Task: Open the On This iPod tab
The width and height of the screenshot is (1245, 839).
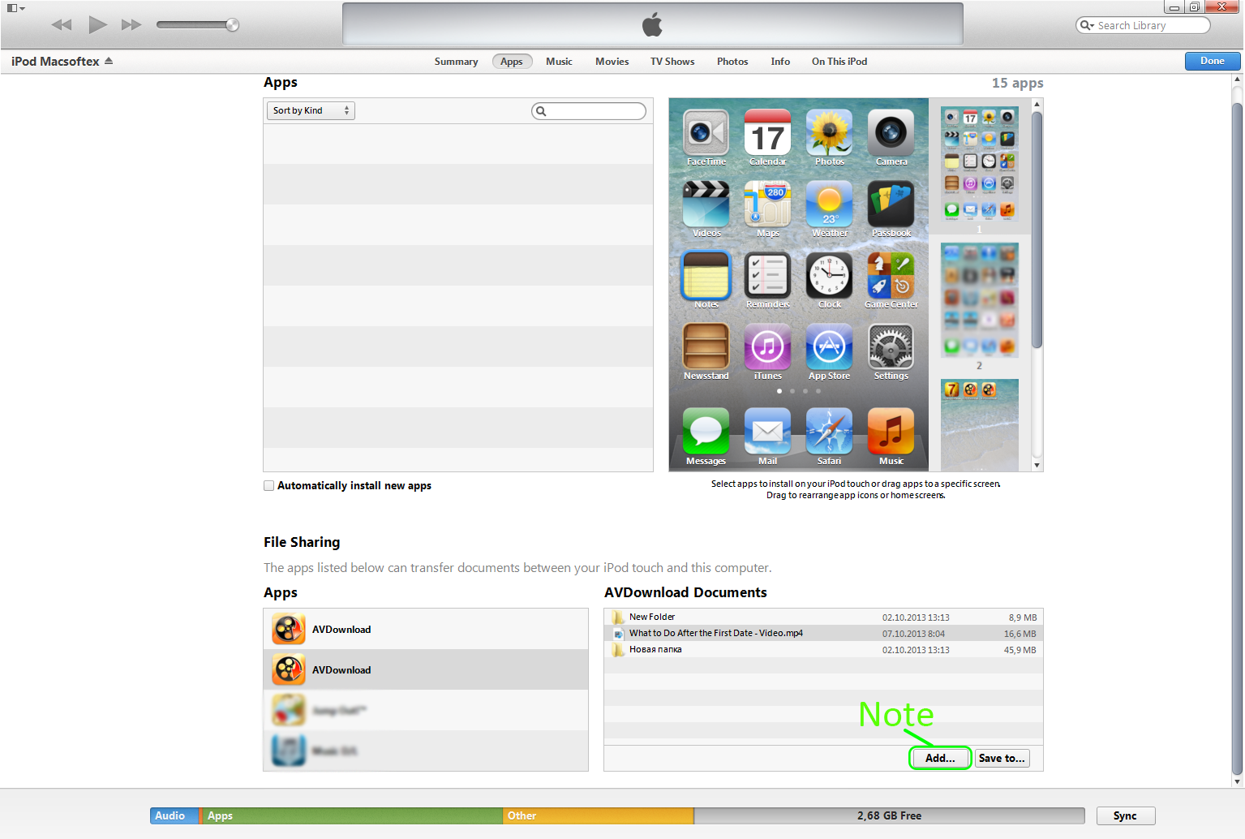Action: 839,62
